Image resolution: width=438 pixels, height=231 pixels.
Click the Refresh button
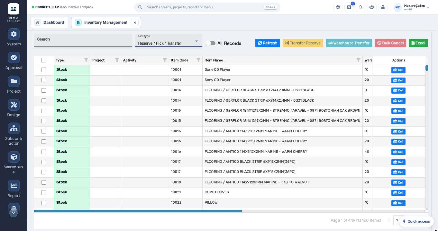268,43
